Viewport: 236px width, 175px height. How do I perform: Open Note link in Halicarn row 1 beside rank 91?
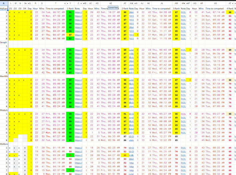click(x=78, y=12)
